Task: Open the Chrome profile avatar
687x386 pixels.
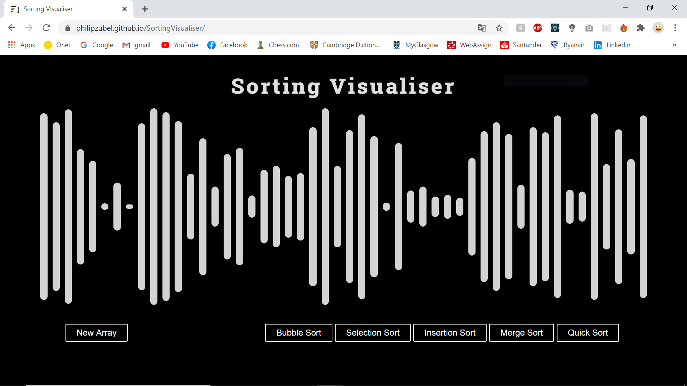Action: click(658, 28)
